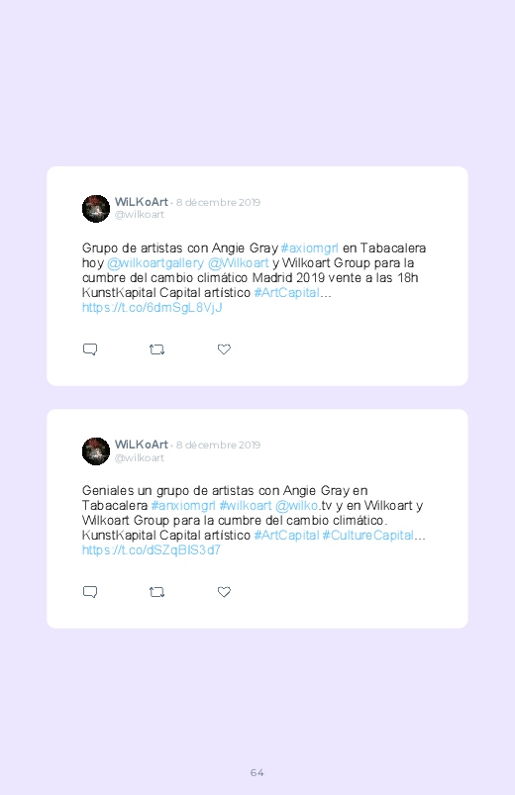Open WiLKoArt avatar on first tweet
The image size is (515, 795).
[96, 208]
